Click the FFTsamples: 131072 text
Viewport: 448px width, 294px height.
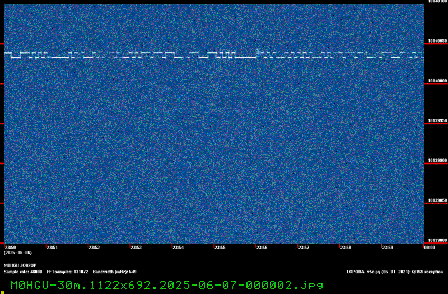pyautogui.click(x=67, y=272)
